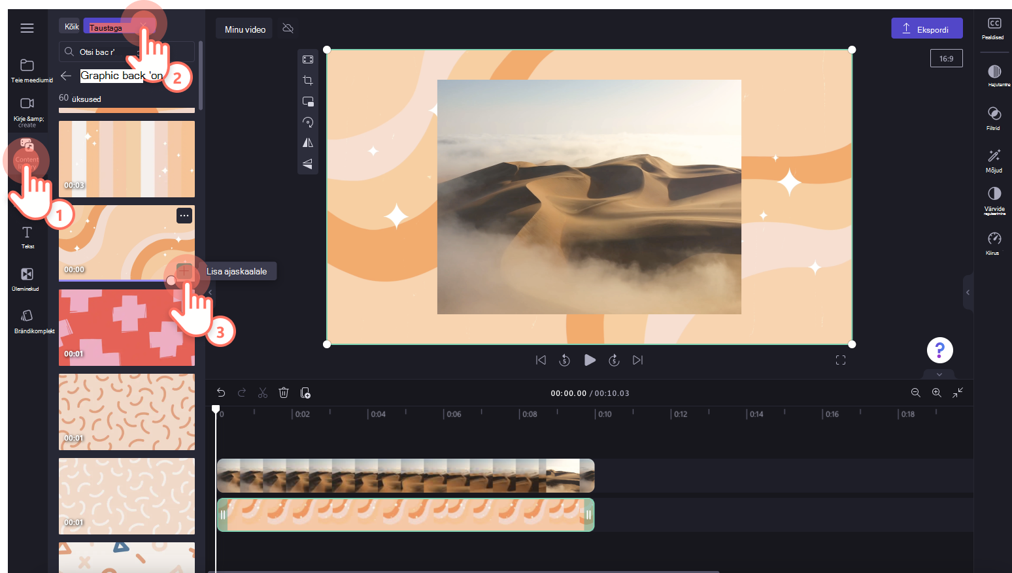The image size is (1012, 573).
Task: Select the white squiggle pattern background thumbnail
Action: (x=127, y=496)
